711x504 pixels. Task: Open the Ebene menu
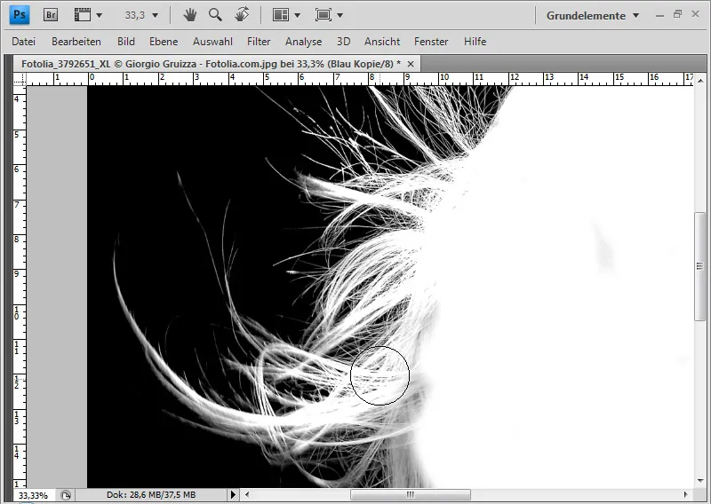pyautogui.click(x=164, y=42)
